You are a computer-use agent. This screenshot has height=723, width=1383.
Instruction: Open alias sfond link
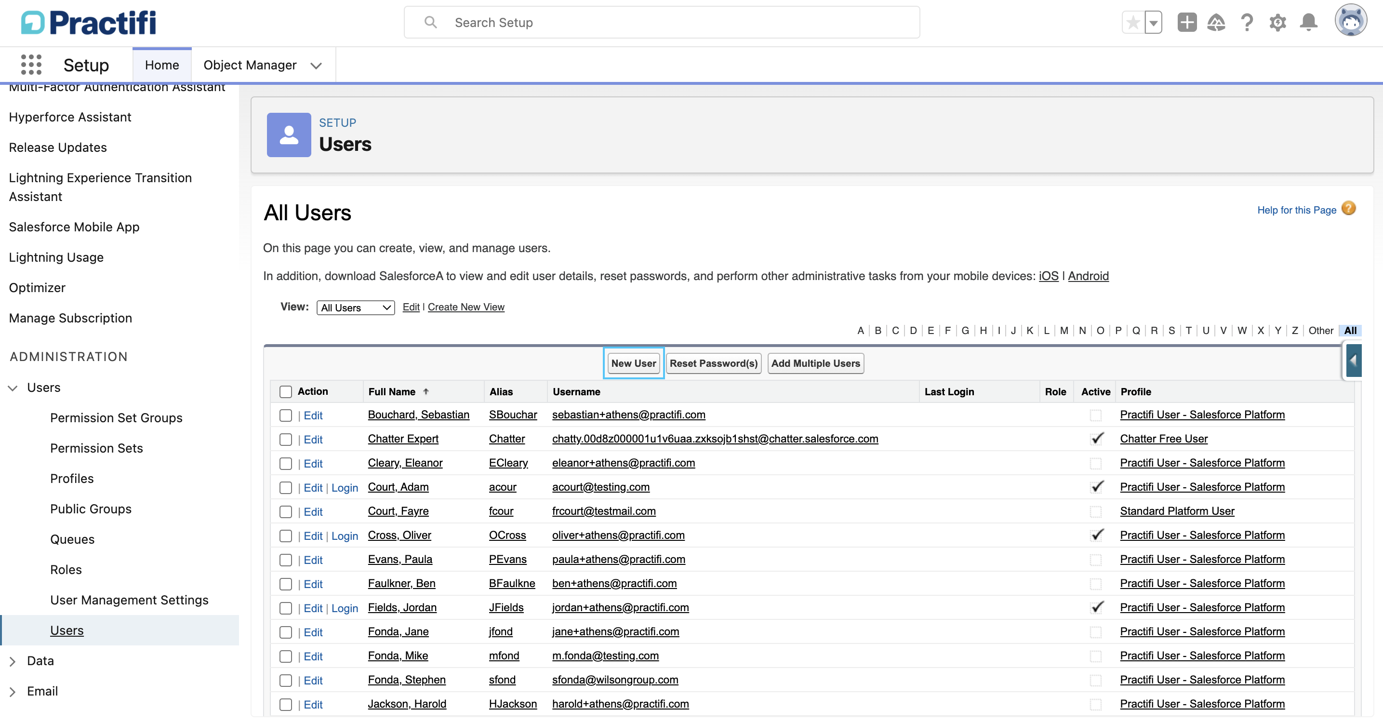(502, 680)
